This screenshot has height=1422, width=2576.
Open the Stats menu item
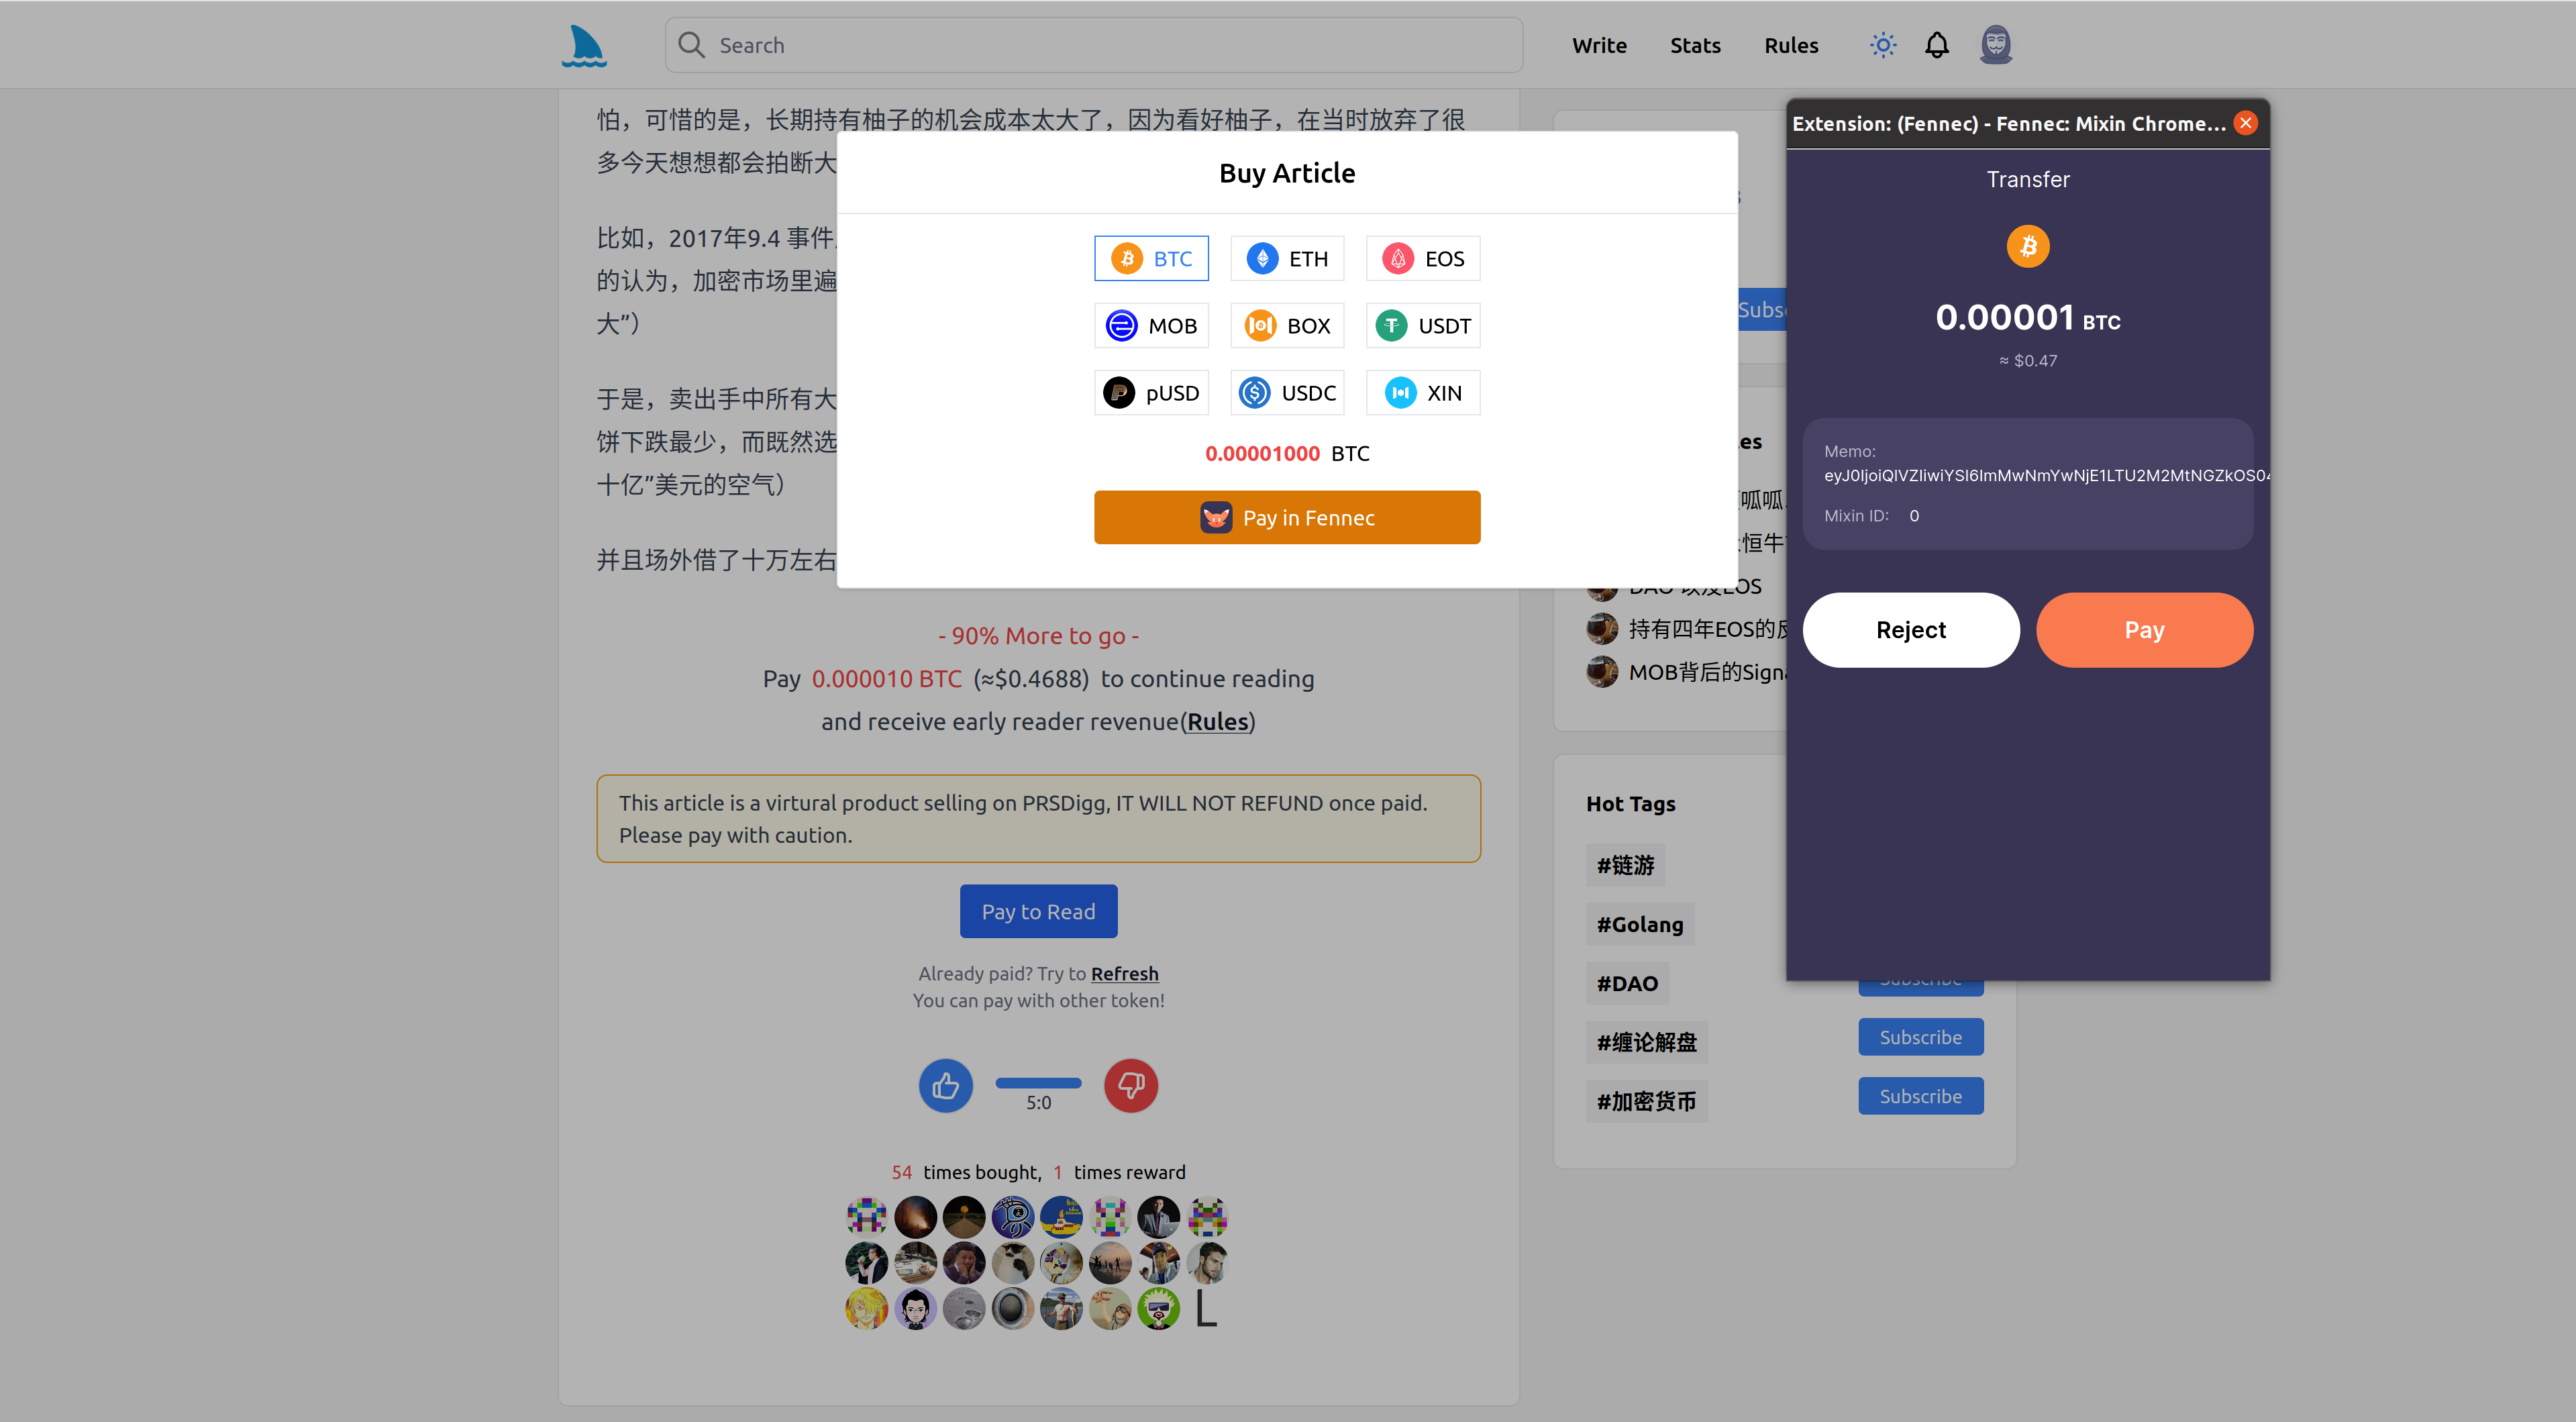point(1695,46)
